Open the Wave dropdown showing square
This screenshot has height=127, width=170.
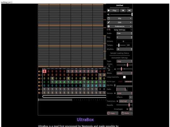click(124, 73)
